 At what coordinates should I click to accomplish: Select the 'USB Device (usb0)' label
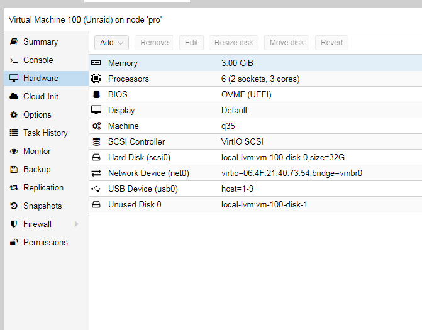coord(143,189)
